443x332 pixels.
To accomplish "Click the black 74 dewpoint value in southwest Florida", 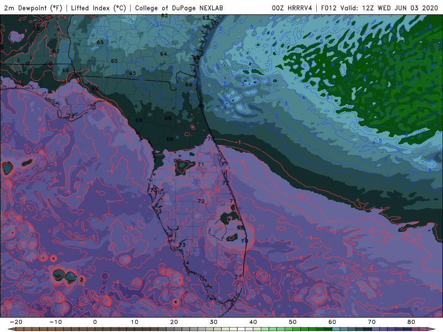I will point(186,262).
